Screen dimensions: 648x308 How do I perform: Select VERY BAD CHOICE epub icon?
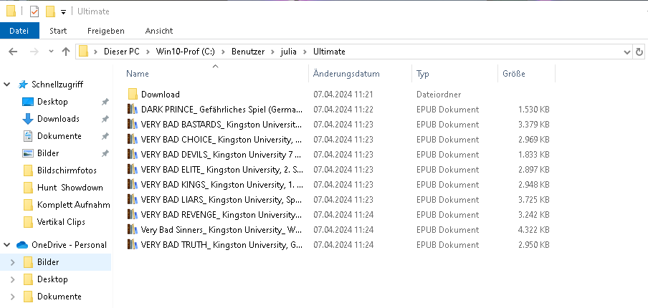[132, 140]
